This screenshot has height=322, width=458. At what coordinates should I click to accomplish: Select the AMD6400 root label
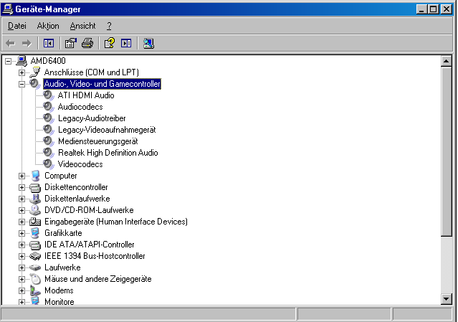tap(48, 61)
